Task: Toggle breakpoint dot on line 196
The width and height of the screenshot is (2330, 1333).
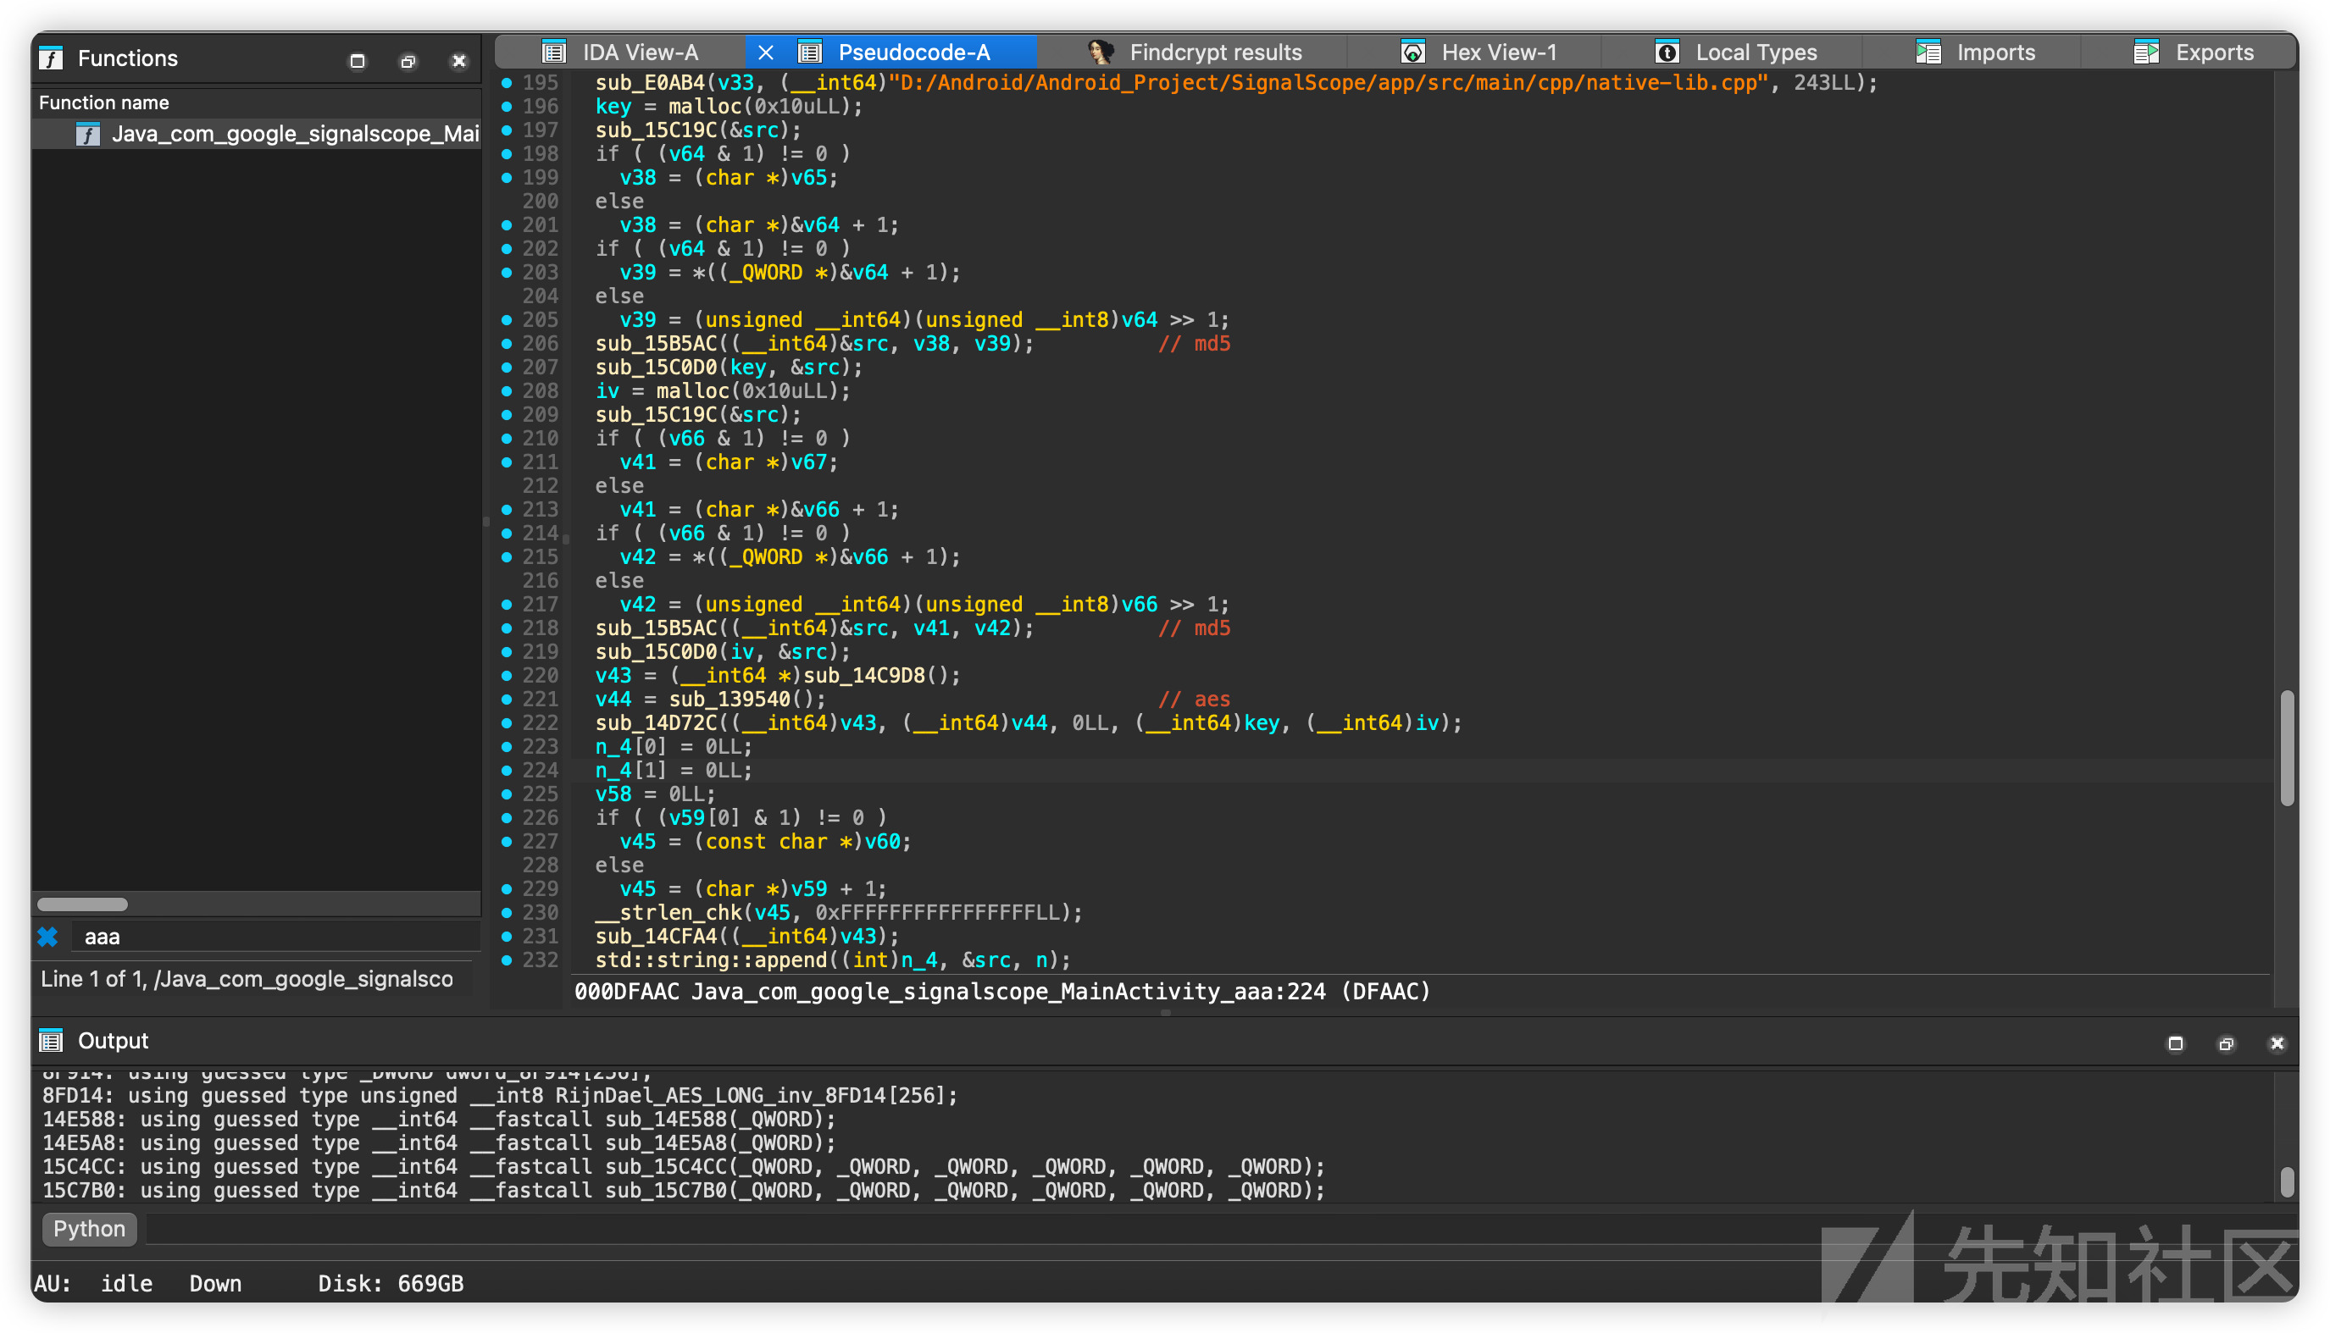Action: tap(507, 106)
